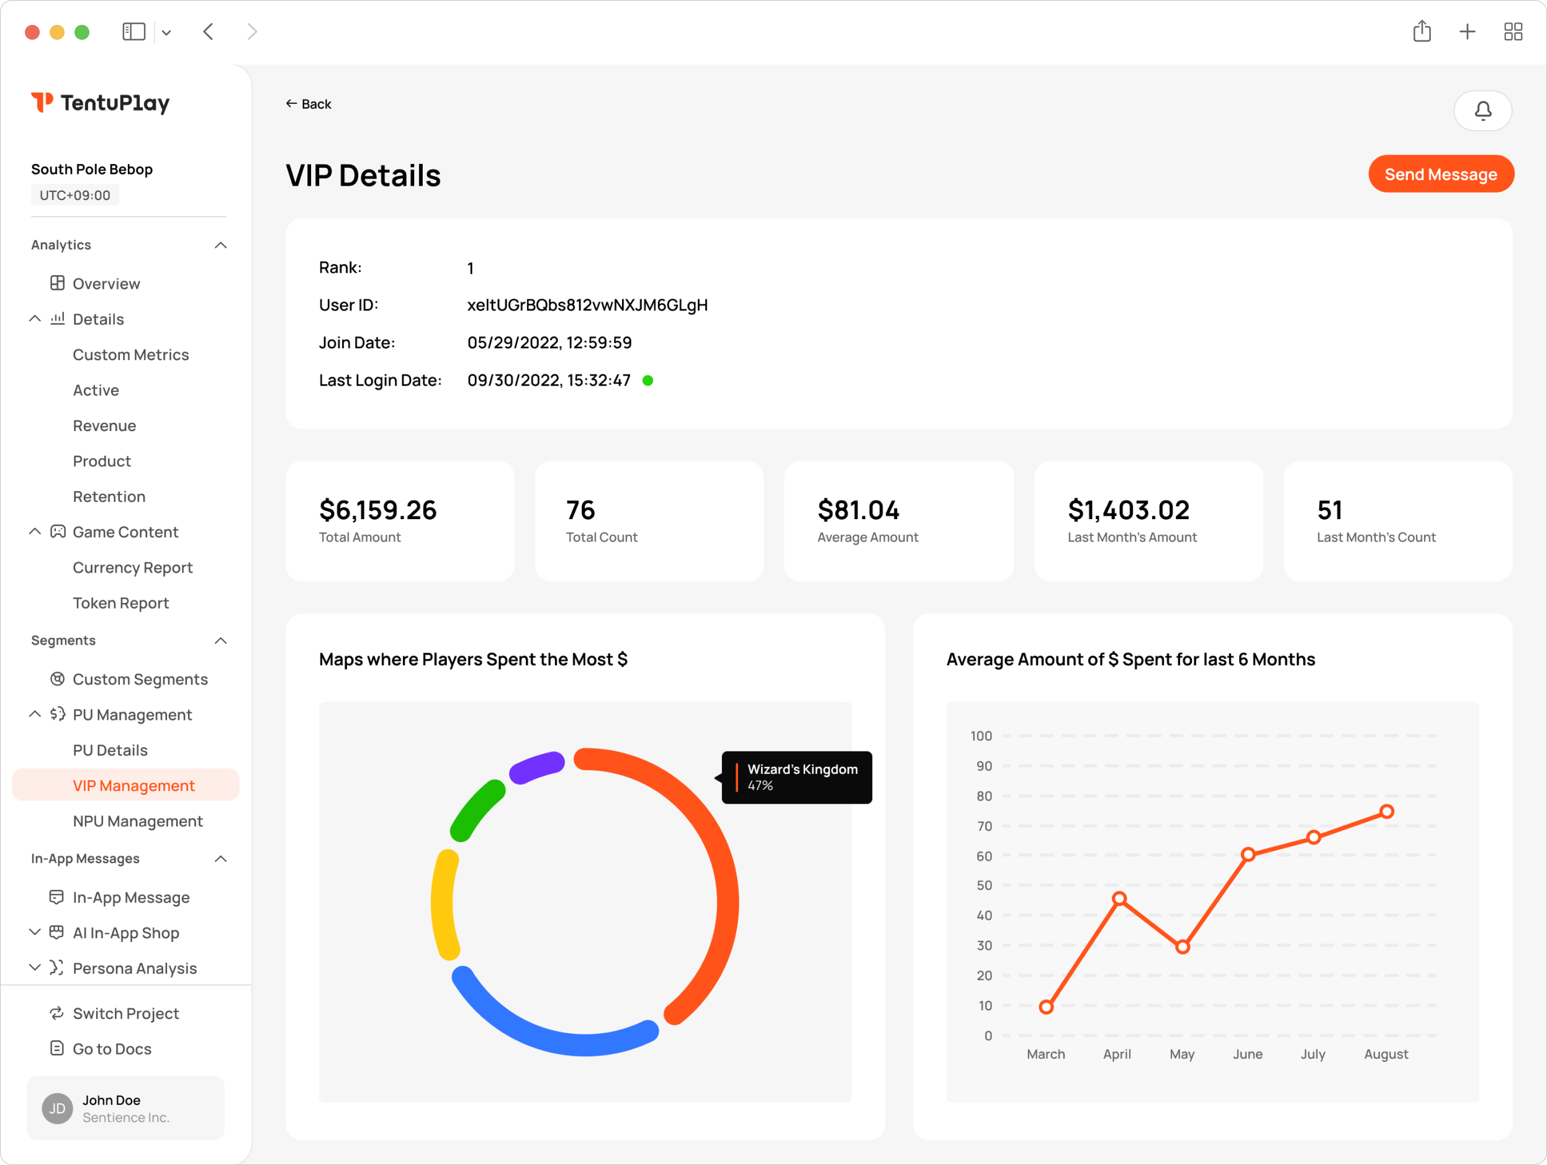Collapse the Segments section
The image size is (1547, 1165).
point(221,640)
